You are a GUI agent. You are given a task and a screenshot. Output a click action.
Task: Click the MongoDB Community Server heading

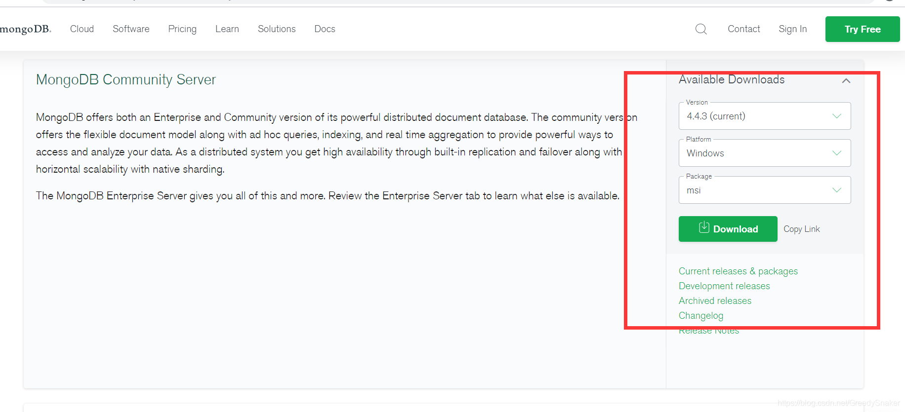pyautogui.click(x=126, y=79)
